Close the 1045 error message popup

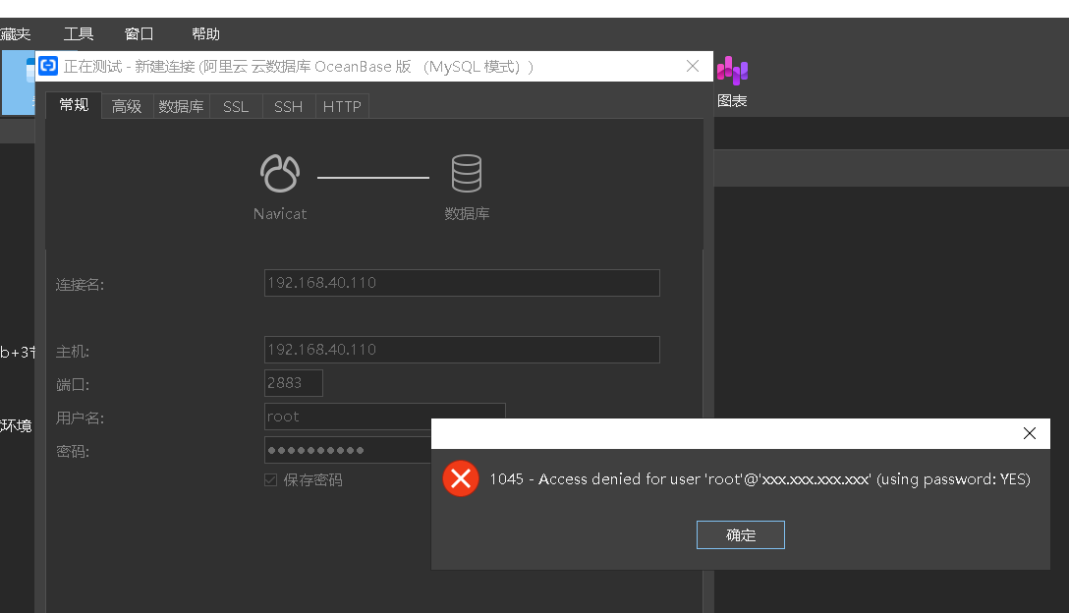(x=1029, y=433)
